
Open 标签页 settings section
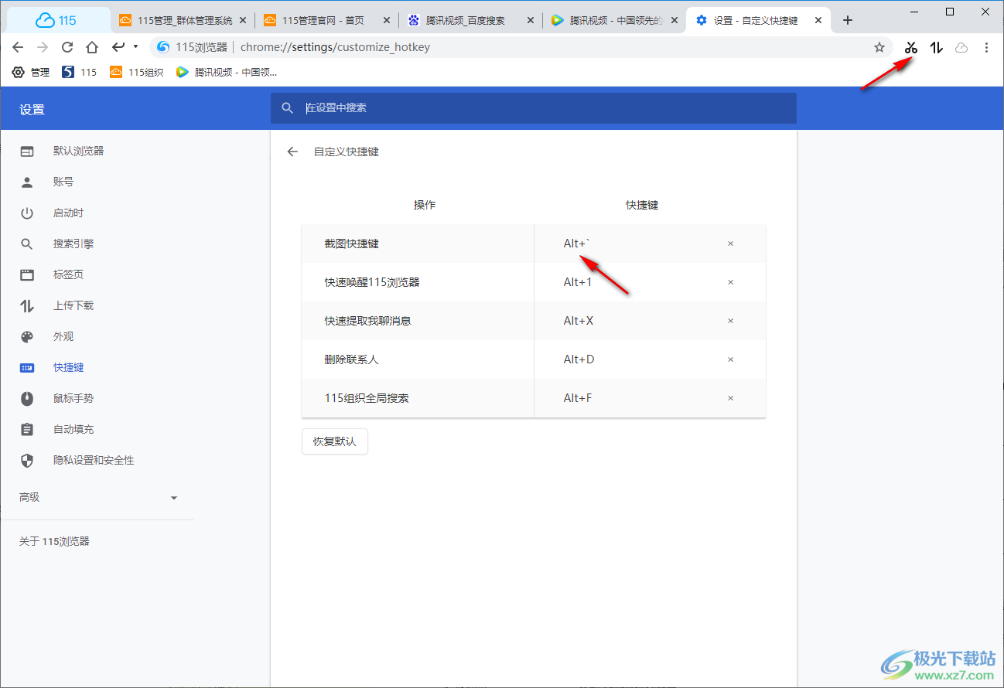click(x=68, y=274)
